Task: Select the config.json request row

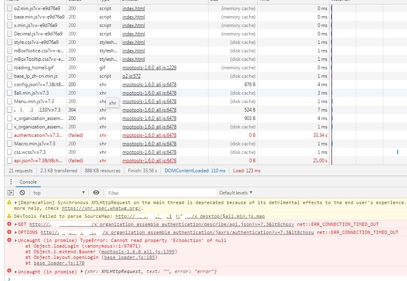Action: tap(38, 85)
